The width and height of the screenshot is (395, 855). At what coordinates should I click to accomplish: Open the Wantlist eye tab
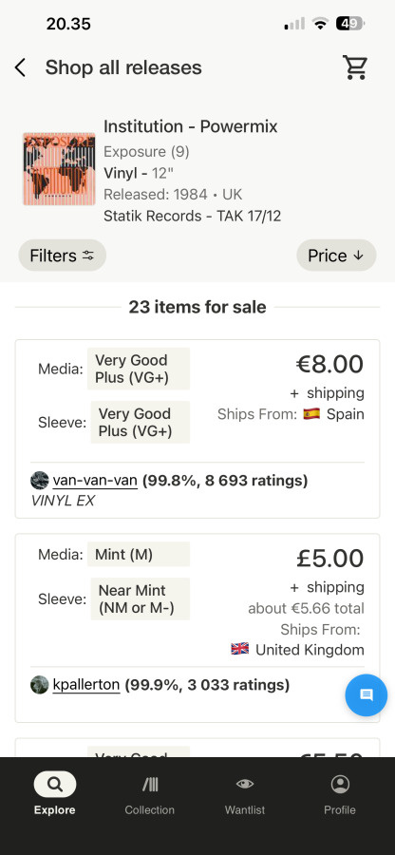(245, 793)
